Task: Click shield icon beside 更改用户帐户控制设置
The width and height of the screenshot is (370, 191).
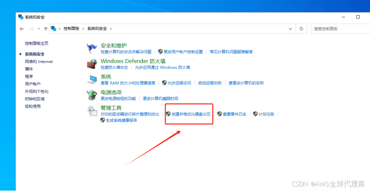Action: click(160, 52)
